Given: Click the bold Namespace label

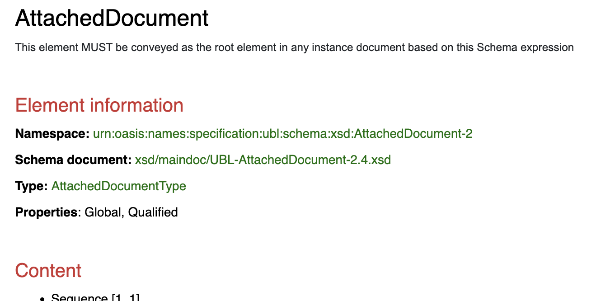Looking at the screenshot, I should pos(52,134).
